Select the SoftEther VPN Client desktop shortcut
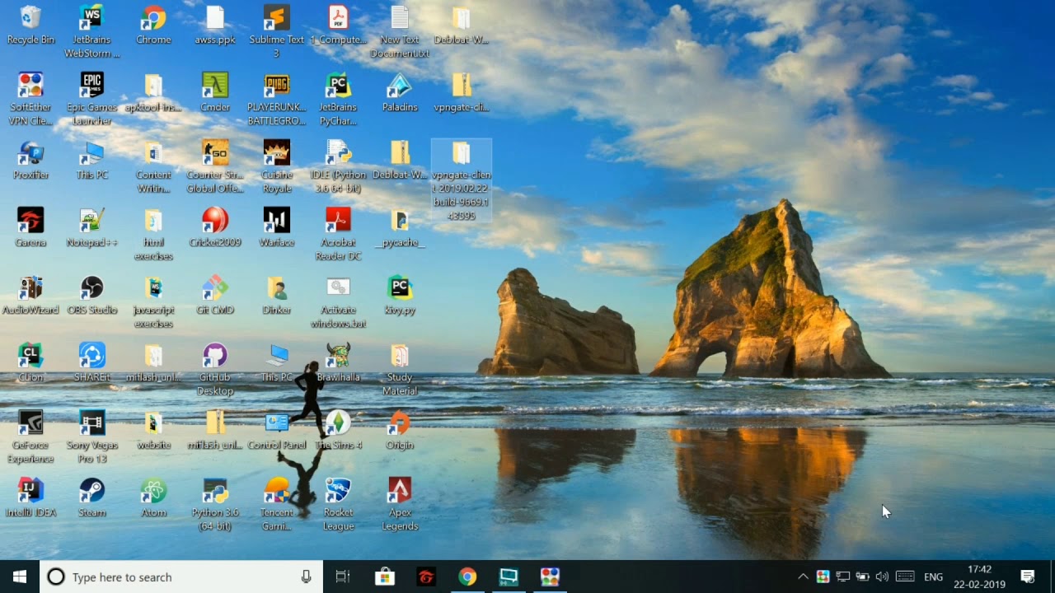 30,99
